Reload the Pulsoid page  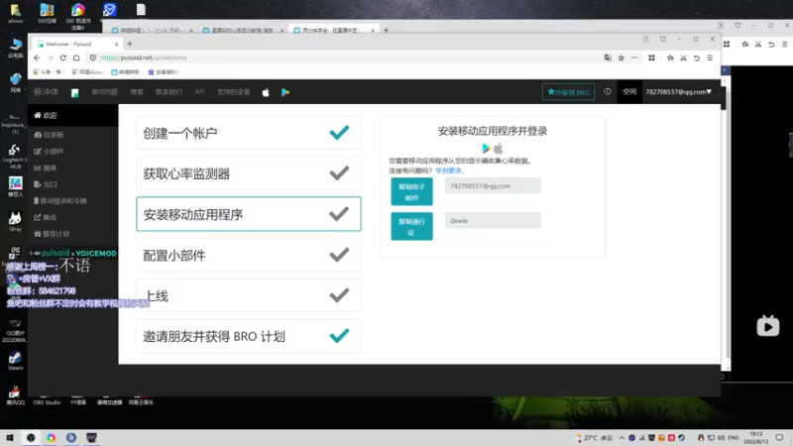(63, 57)
